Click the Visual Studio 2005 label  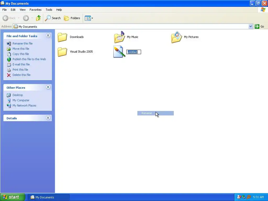[x=81, y=52]
